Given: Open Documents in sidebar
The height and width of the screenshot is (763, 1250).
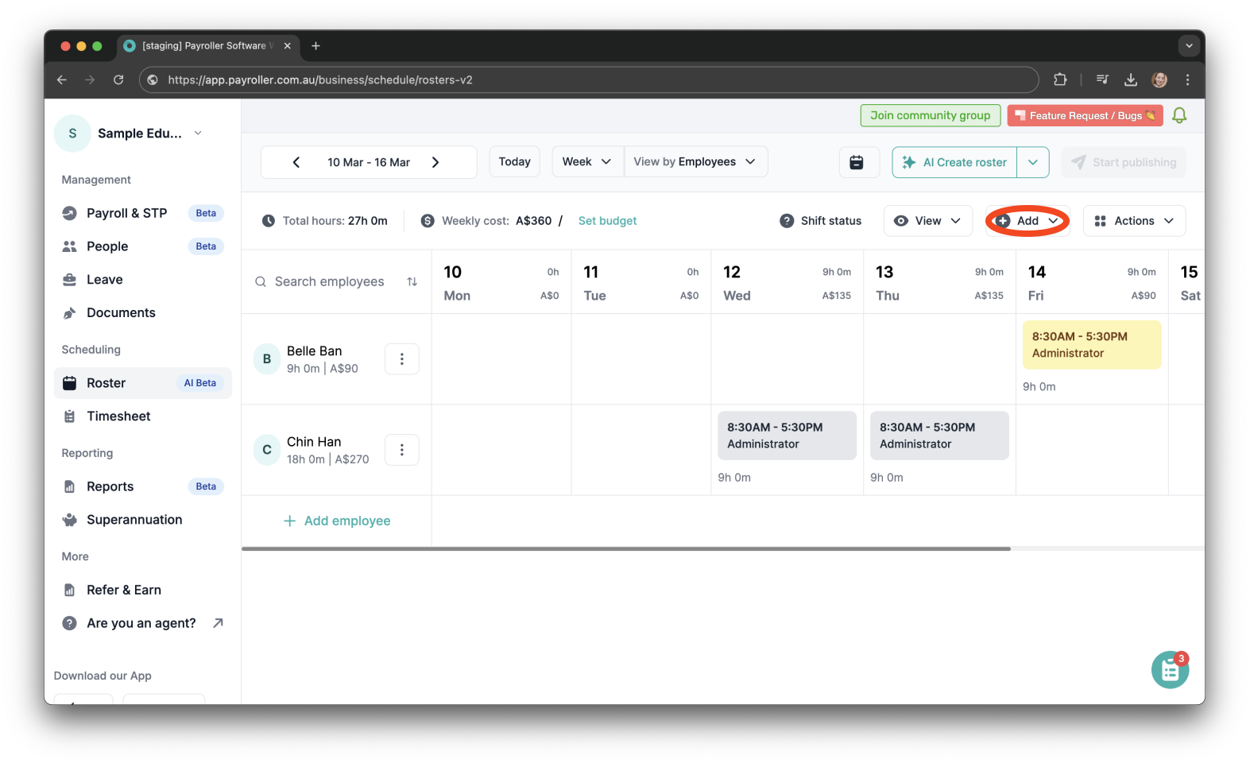Looking at the screenshot, I should coord(143,313).
